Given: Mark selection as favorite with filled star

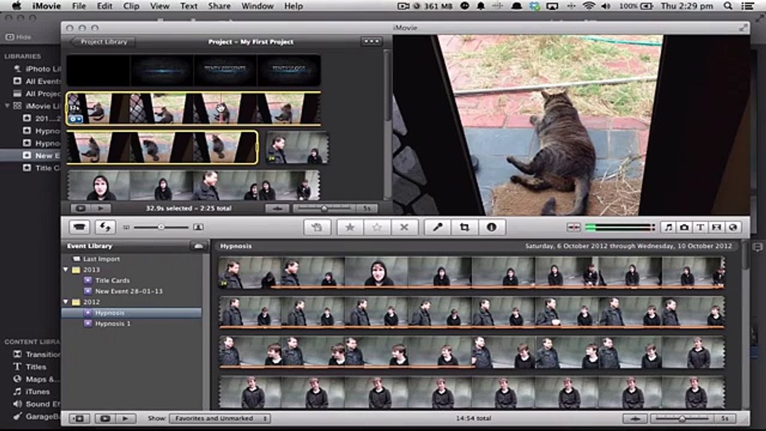Looking at the screenshot, I should tap(350, 227).
